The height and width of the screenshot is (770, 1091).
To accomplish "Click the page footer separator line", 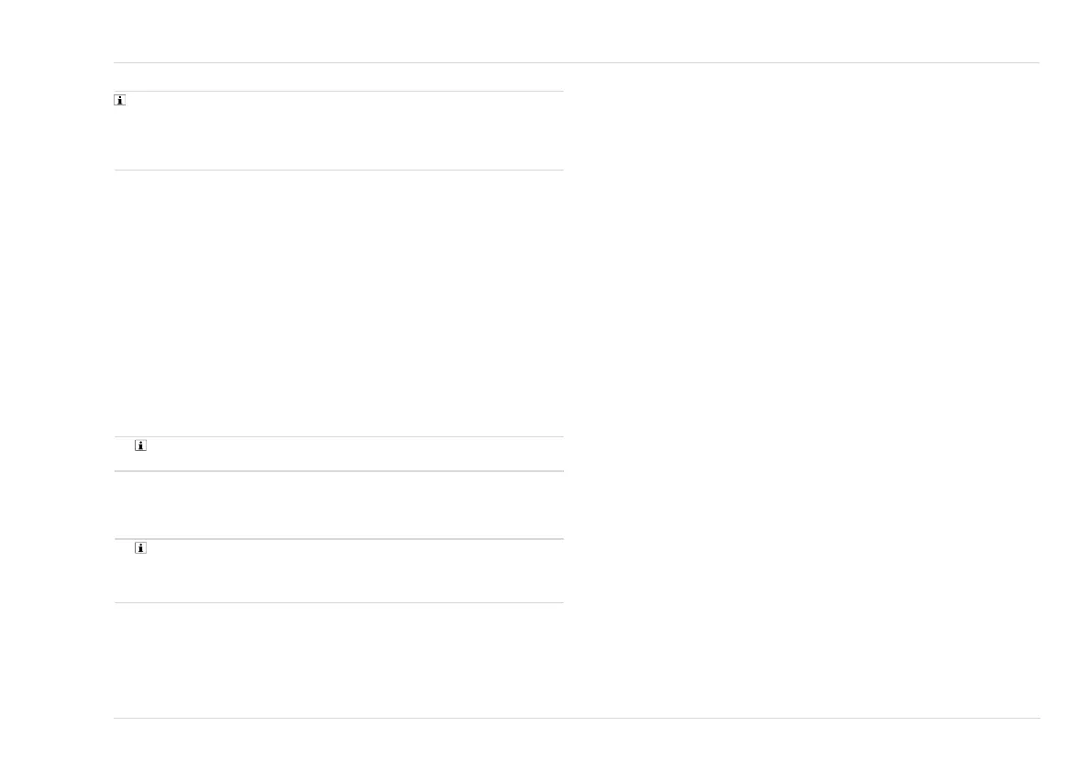I will [576, 718].
